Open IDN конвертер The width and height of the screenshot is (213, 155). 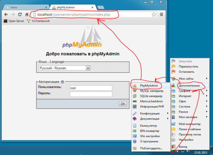click(x=151, y=131)
